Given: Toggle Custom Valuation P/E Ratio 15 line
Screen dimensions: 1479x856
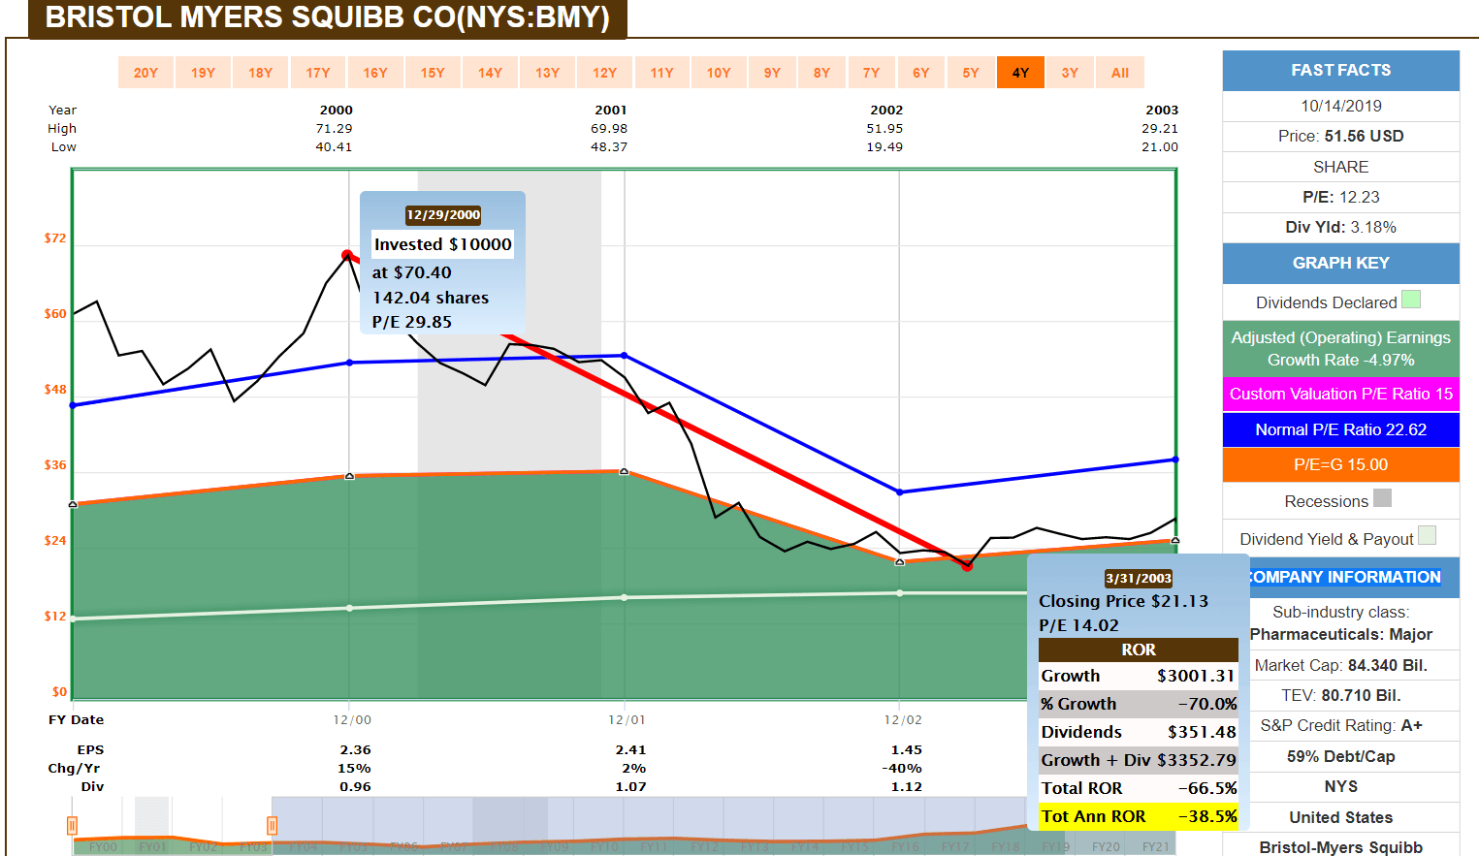Looking at the screenshot, I should point(1341,395).
